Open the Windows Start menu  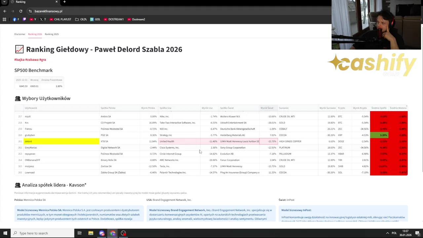coord(5,233)
